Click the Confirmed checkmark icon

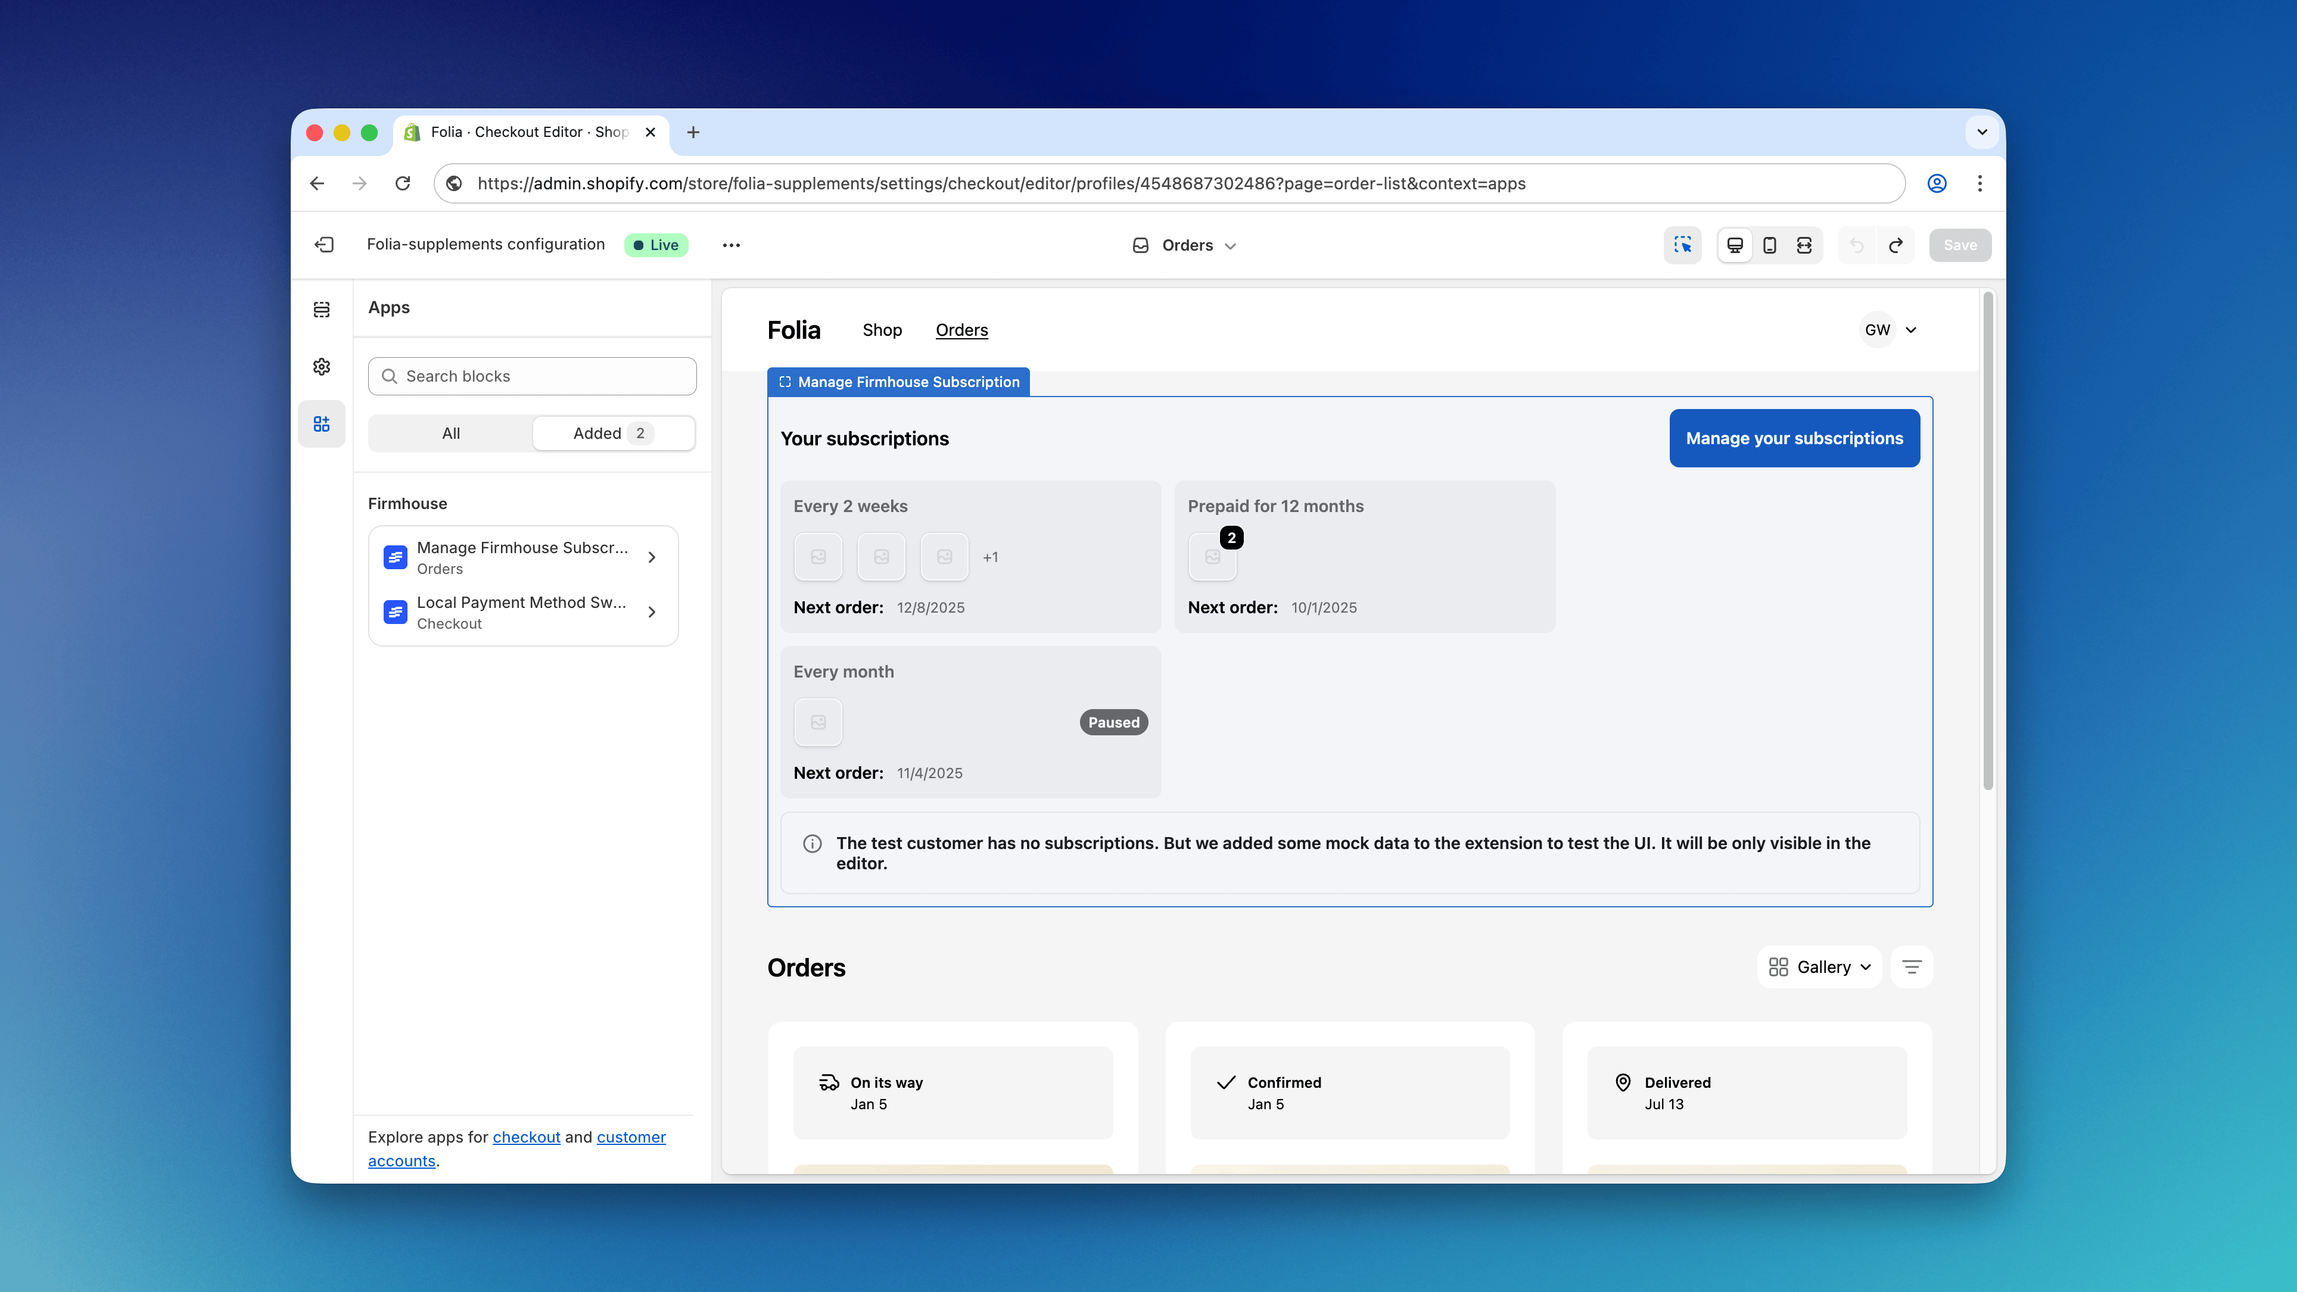(1226, 1082)
